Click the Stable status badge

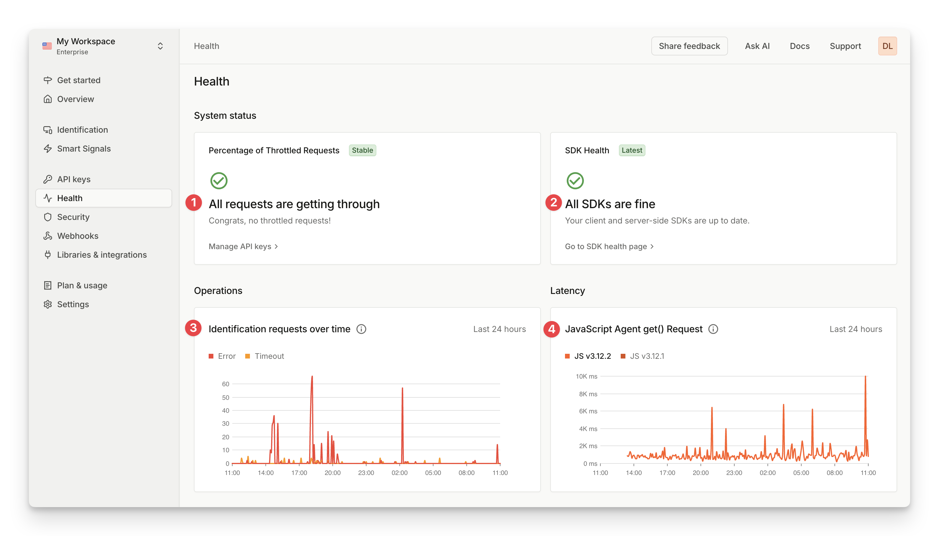click(363, 150)
